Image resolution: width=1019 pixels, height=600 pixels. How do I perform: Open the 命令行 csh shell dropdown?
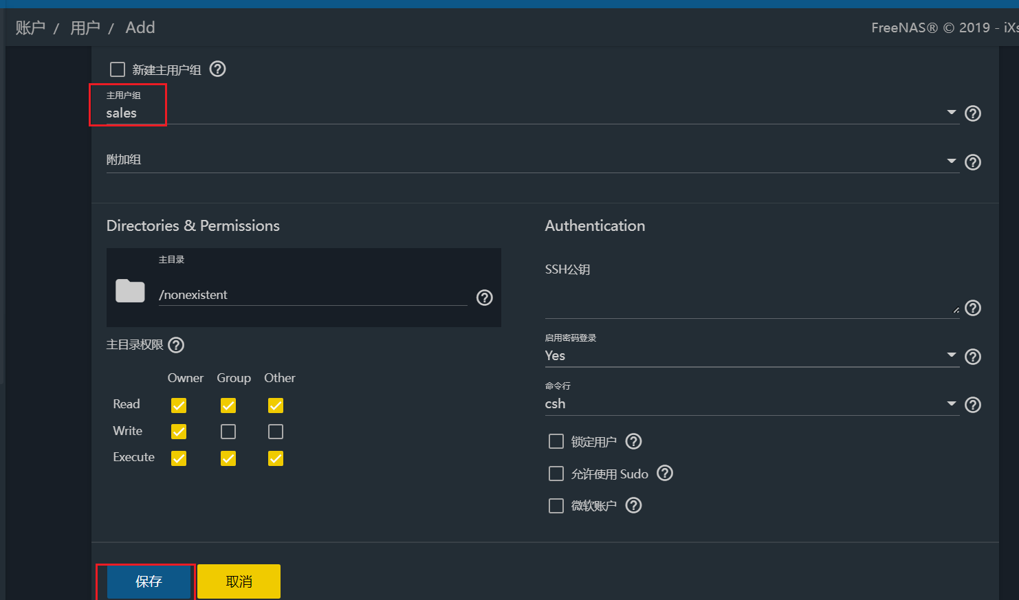click(x=752, y=403)
